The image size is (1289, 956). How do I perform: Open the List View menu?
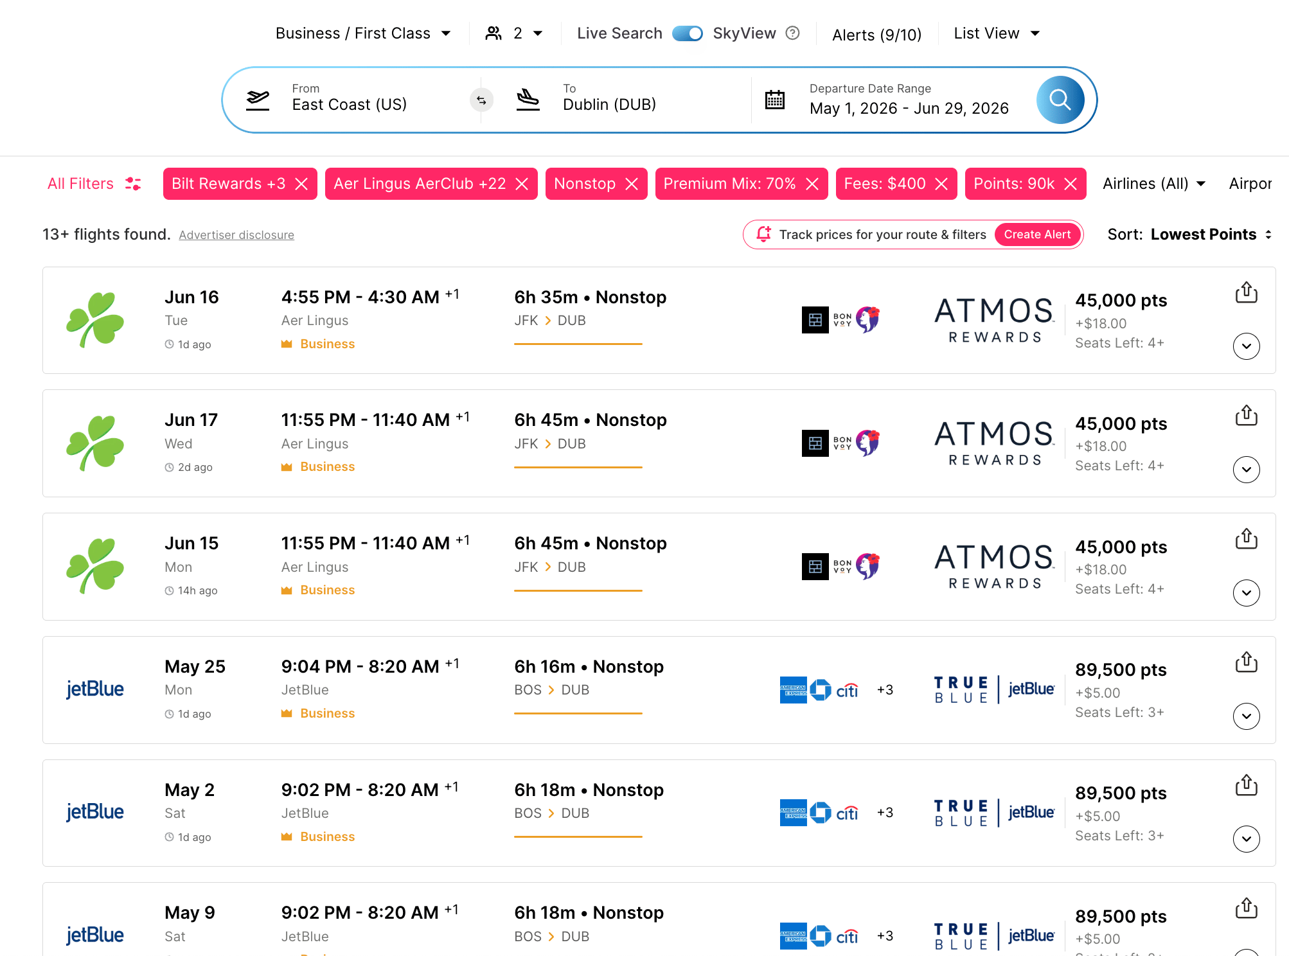996,33
